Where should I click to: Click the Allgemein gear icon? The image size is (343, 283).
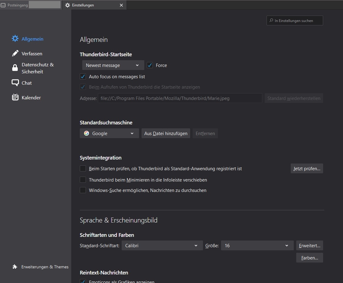(15, 39)
